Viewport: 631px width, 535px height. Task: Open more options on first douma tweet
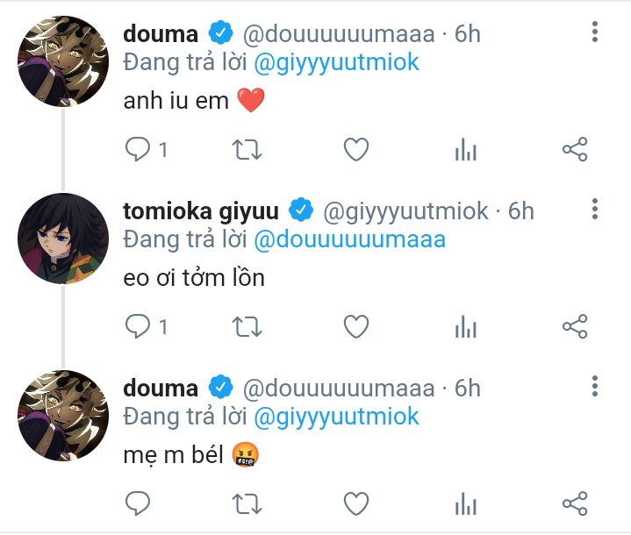coord(595,33)
